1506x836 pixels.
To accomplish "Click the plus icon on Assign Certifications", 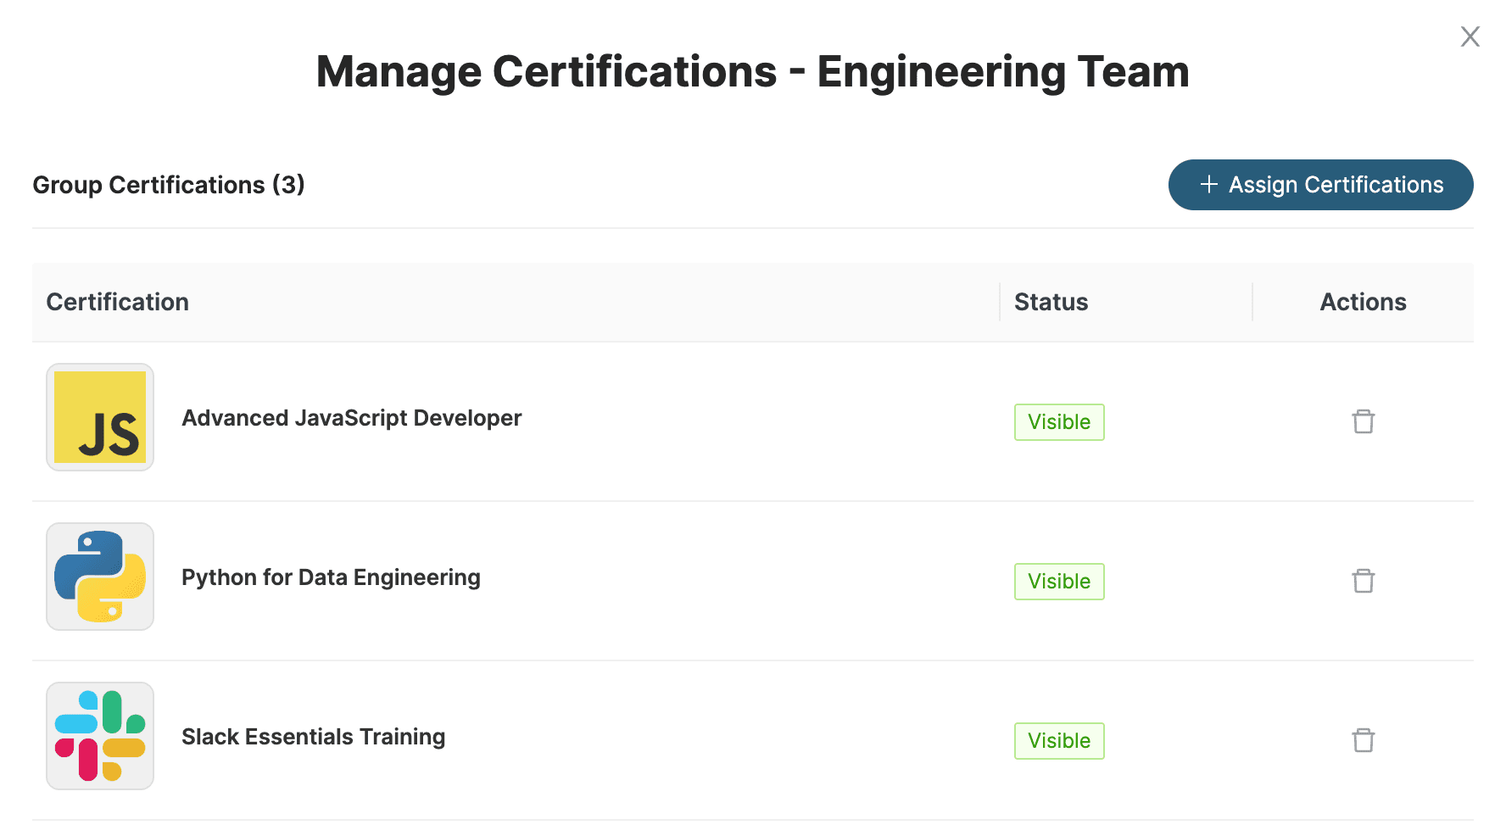I will click(x=1208, y=184).
